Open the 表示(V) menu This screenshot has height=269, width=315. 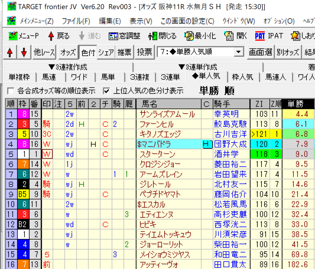[141, 21]
